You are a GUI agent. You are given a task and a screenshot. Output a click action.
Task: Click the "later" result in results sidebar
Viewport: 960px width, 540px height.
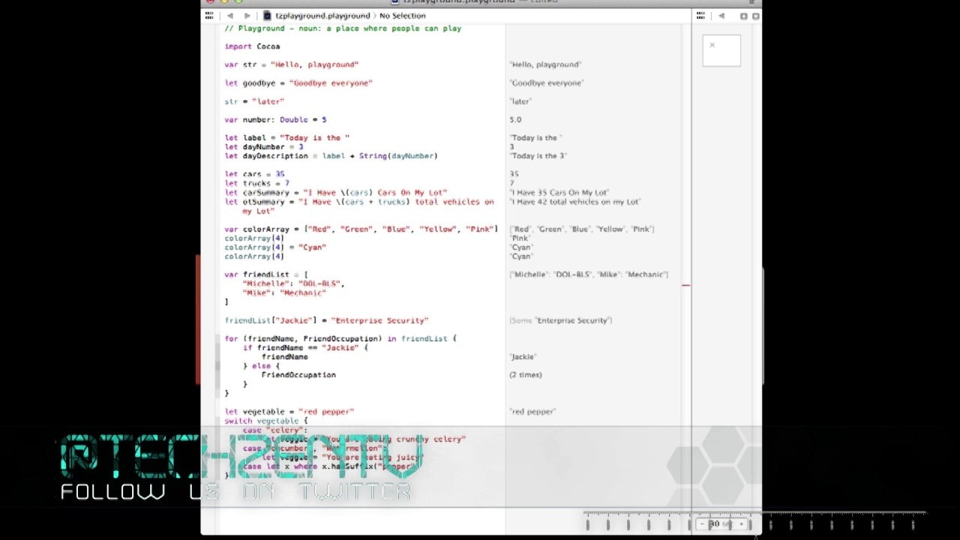point(520,101)
